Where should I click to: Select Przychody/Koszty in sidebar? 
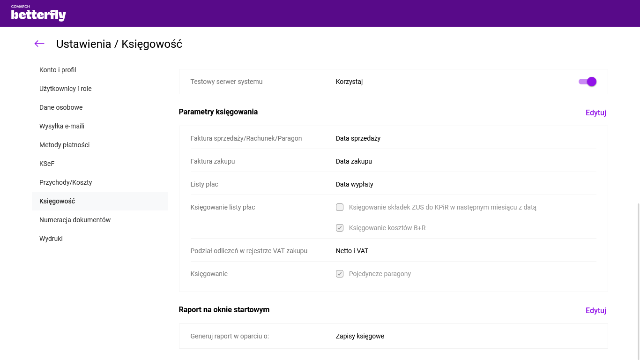[x=66, y=182]
